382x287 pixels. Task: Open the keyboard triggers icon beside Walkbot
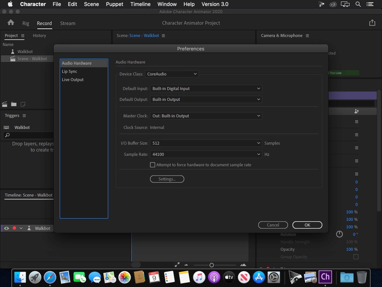click(6, 127)
